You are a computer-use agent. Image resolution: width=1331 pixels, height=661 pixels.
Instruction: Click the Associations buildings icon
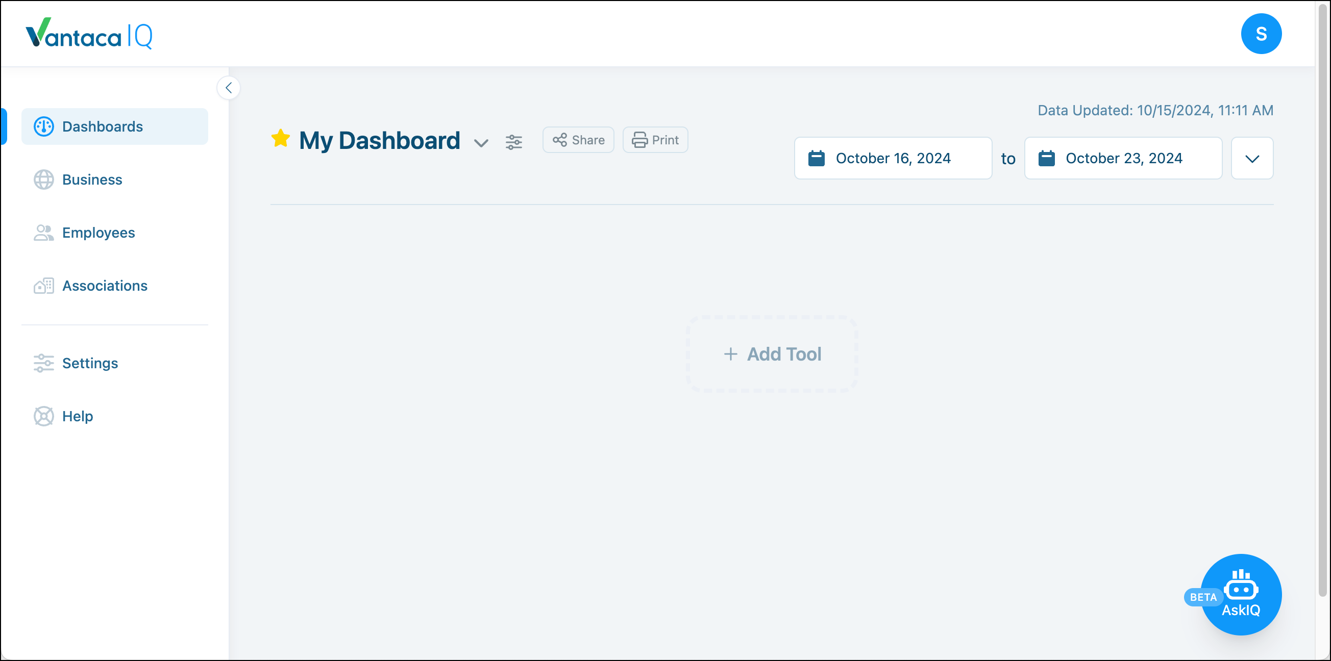pyautogui.click(x=43, y=286)
